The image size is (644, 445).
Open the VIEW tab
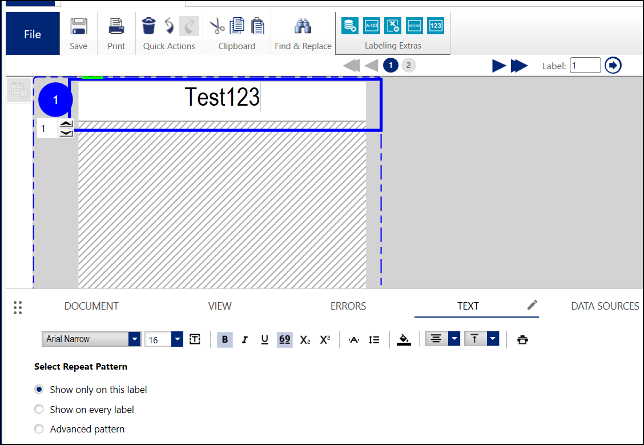[x=220, y=306]
